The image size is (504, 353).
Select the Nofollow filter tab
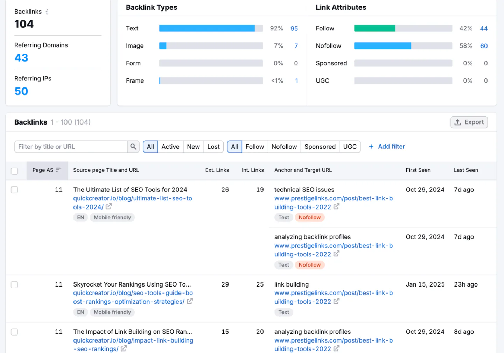[284, 147]
